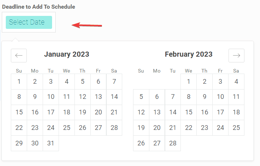Choose February 4 Saturday cell
This screenshot has height=166, width=260.
[x=236, y=82]
